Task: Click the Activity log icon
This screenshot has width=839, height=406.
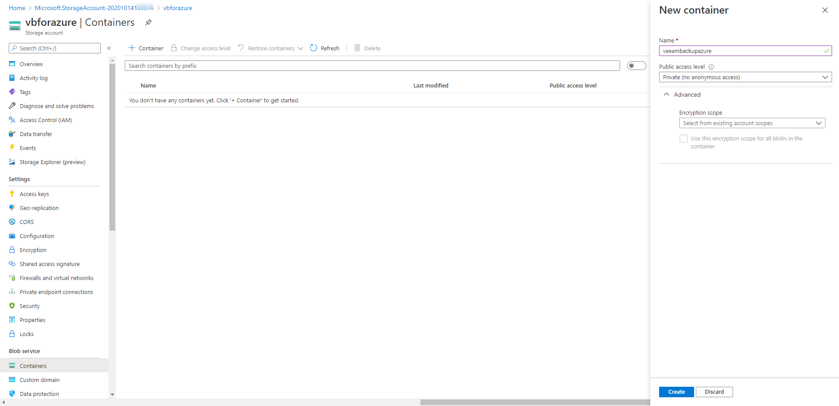Action: pos(12,78)
